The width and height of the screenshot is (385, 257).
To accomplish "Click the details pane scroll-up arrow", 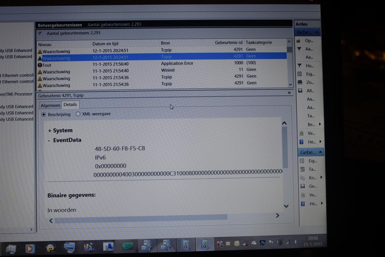I will click(x=284, y=124).
